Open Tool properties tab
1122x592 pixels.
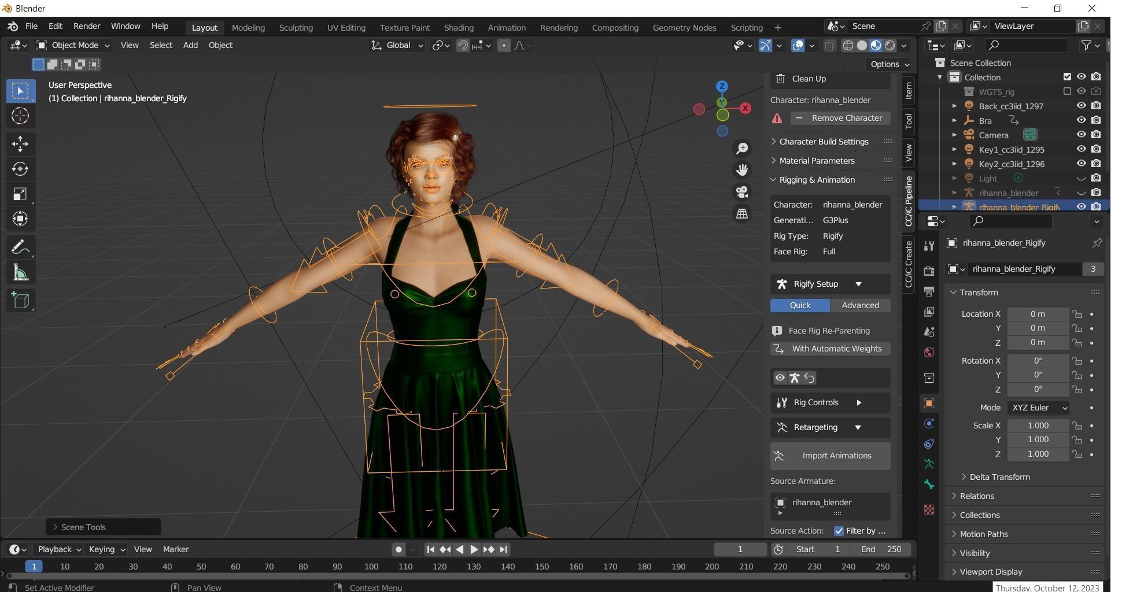[x=929, y=246]
